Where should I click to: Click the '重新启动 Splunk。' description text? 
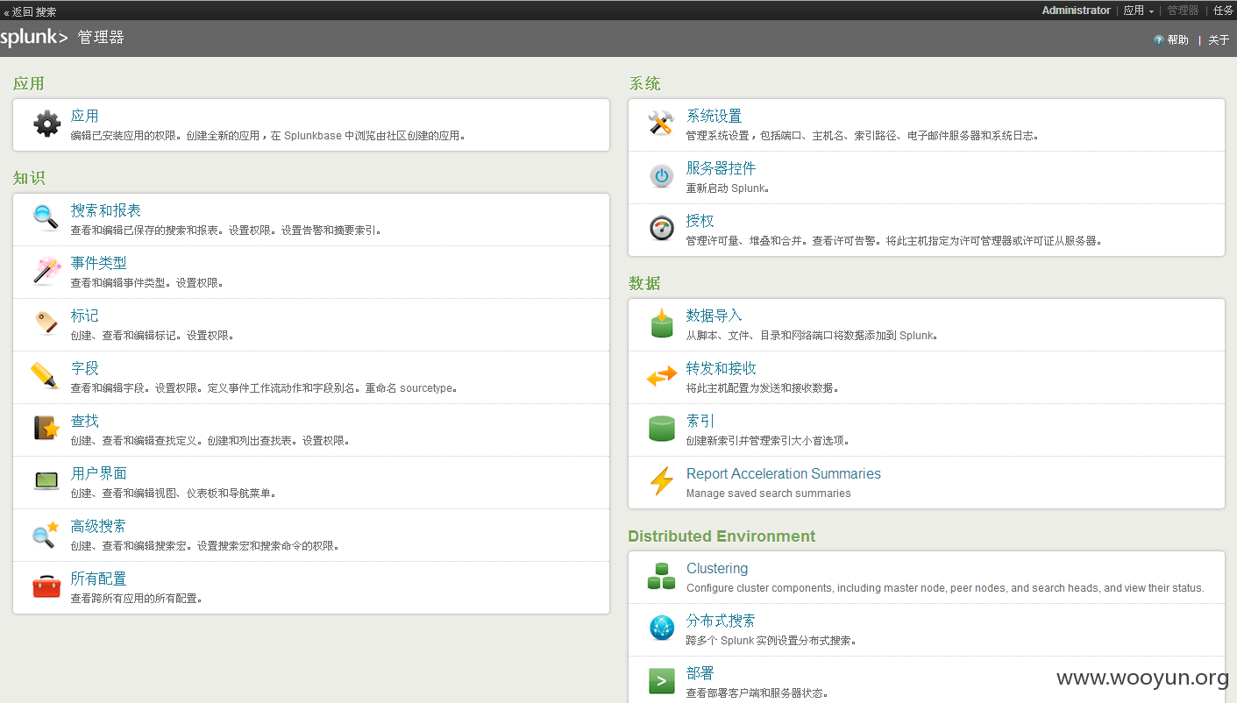click(x=728, y=188)
